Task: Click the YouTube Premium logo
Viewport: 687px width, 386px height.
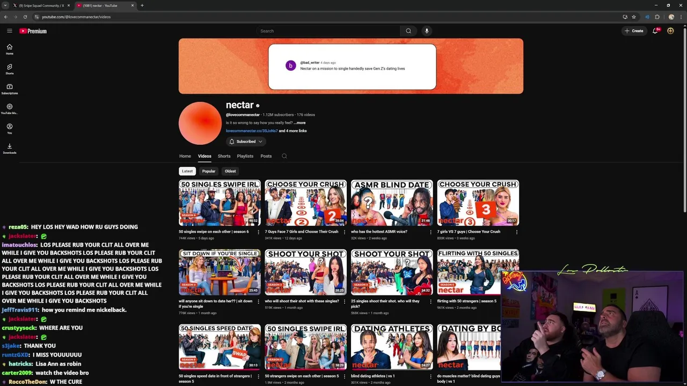Action: (33, 31)
